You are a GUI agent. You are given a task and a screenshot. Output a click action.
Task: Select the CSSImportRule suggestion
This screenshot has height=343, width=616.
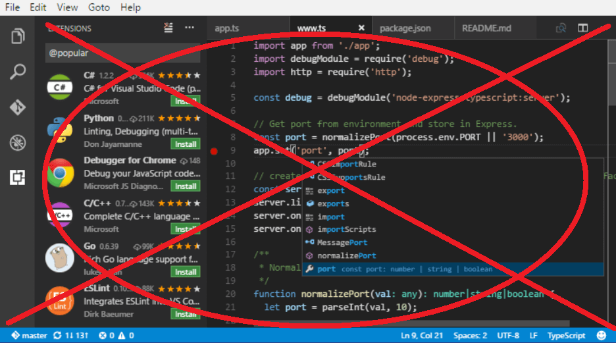click(x=453, y=164)
